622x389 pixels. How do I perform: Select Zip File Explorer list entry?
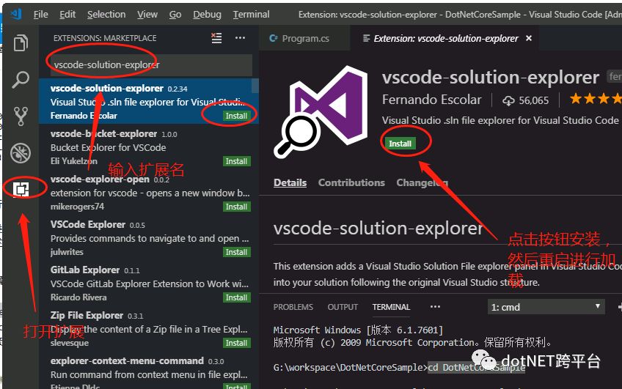coord(149,329)
